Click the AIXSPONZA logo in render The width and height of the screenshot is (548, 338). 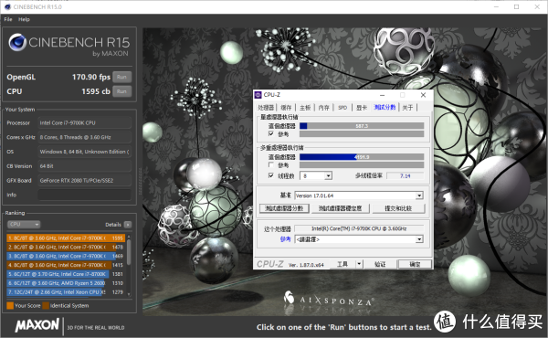click(x=329, y=300)
